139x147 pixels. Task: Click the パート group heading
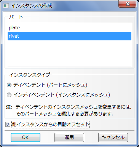[16, 17]
